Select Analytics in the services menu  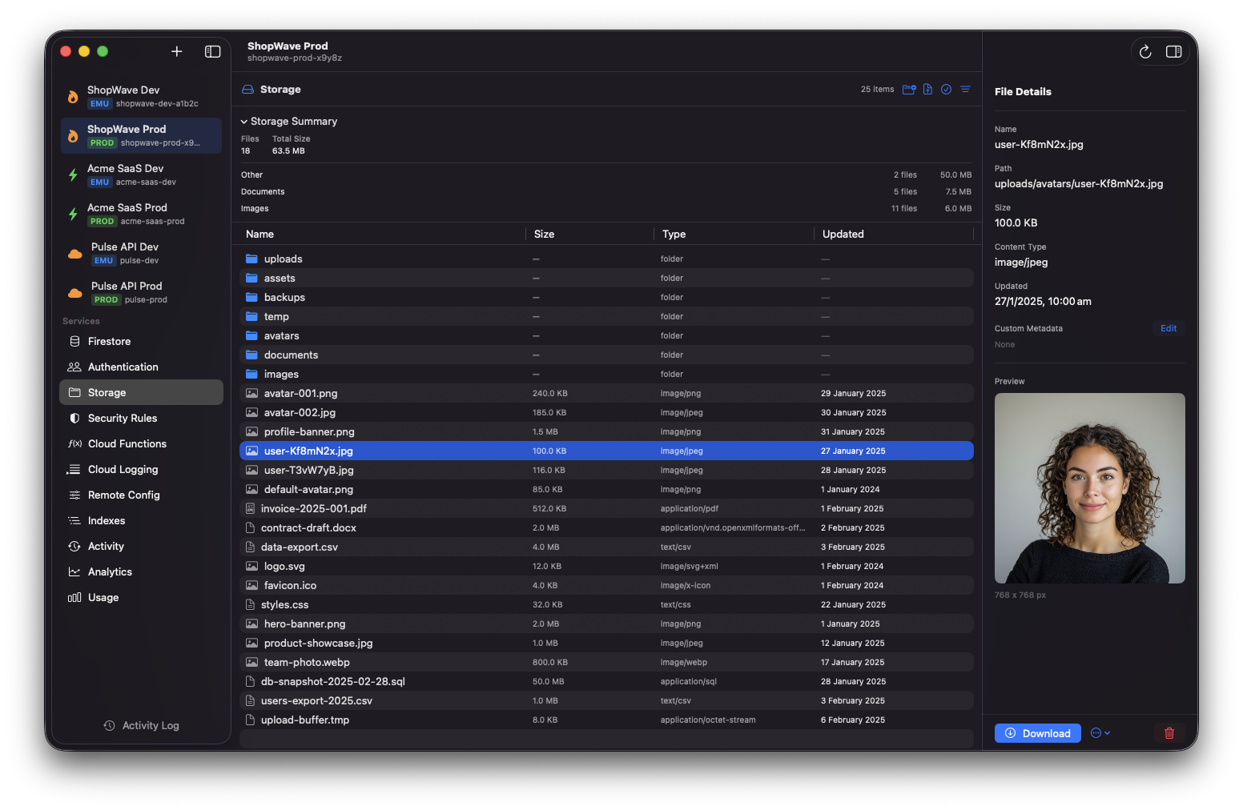pyautogui.click(x=110, y=571)
